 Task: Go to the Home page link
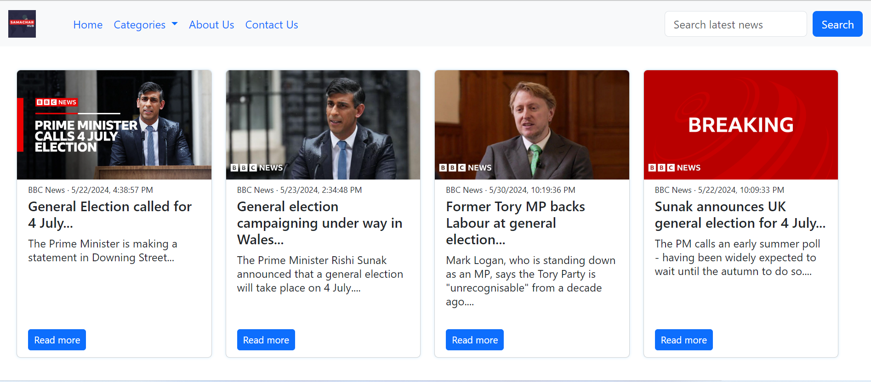point(88,25)
